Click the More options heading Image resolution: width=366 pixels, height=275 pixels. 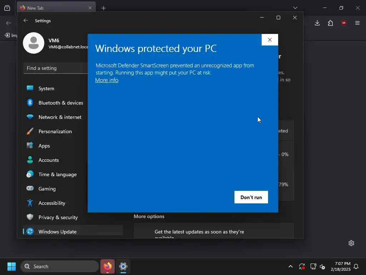pos(149,216)
